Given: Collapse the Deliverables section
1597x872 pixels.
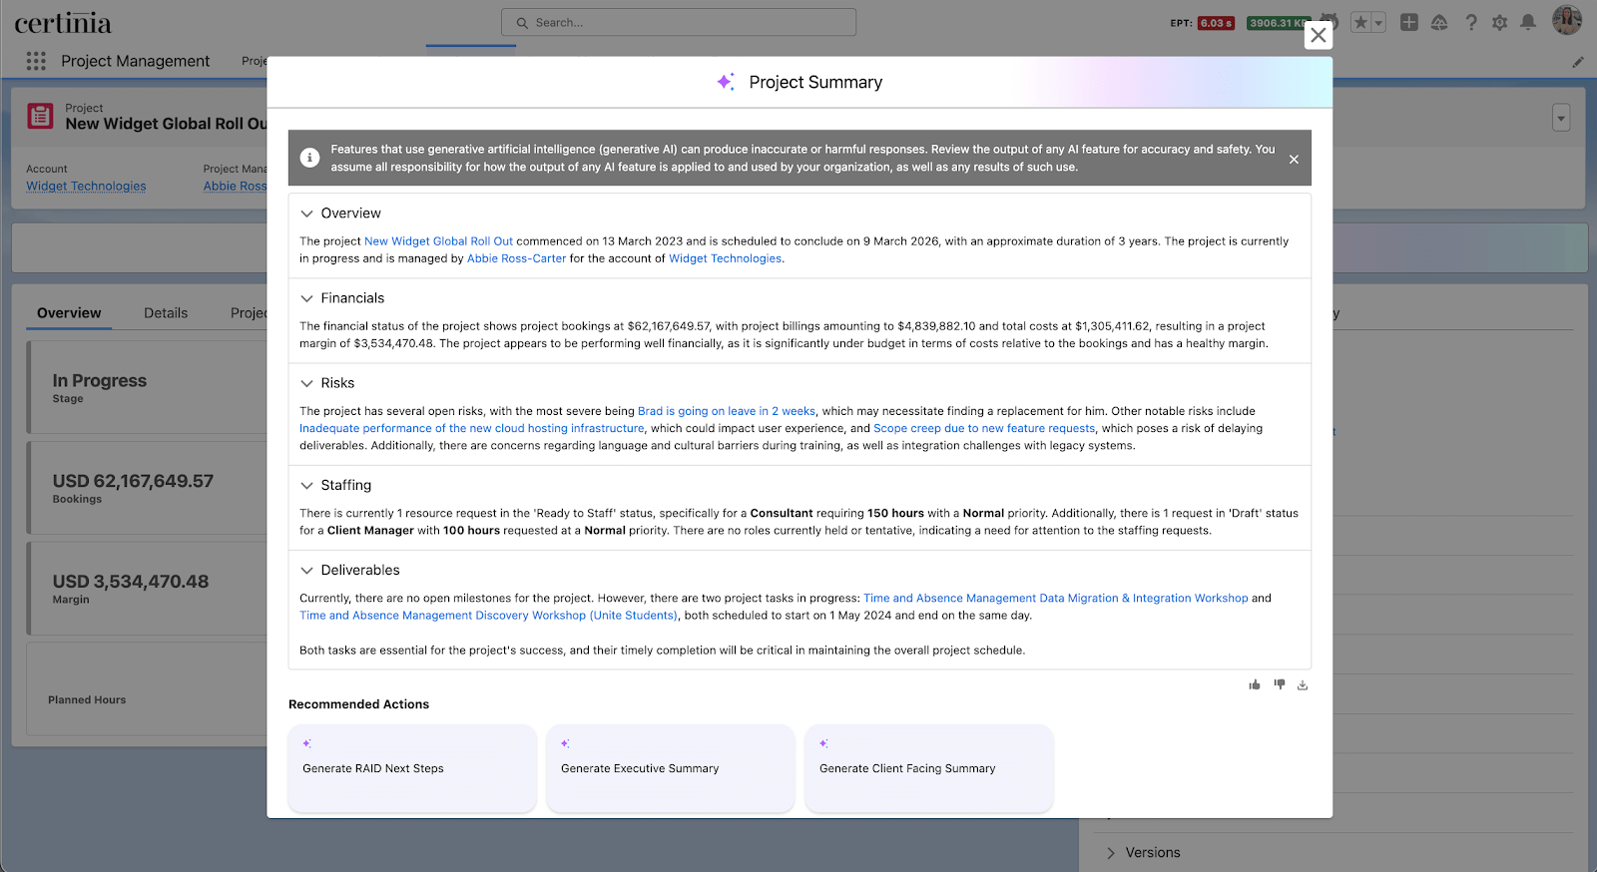Looking at the screenshot, I should pos(307,571).
